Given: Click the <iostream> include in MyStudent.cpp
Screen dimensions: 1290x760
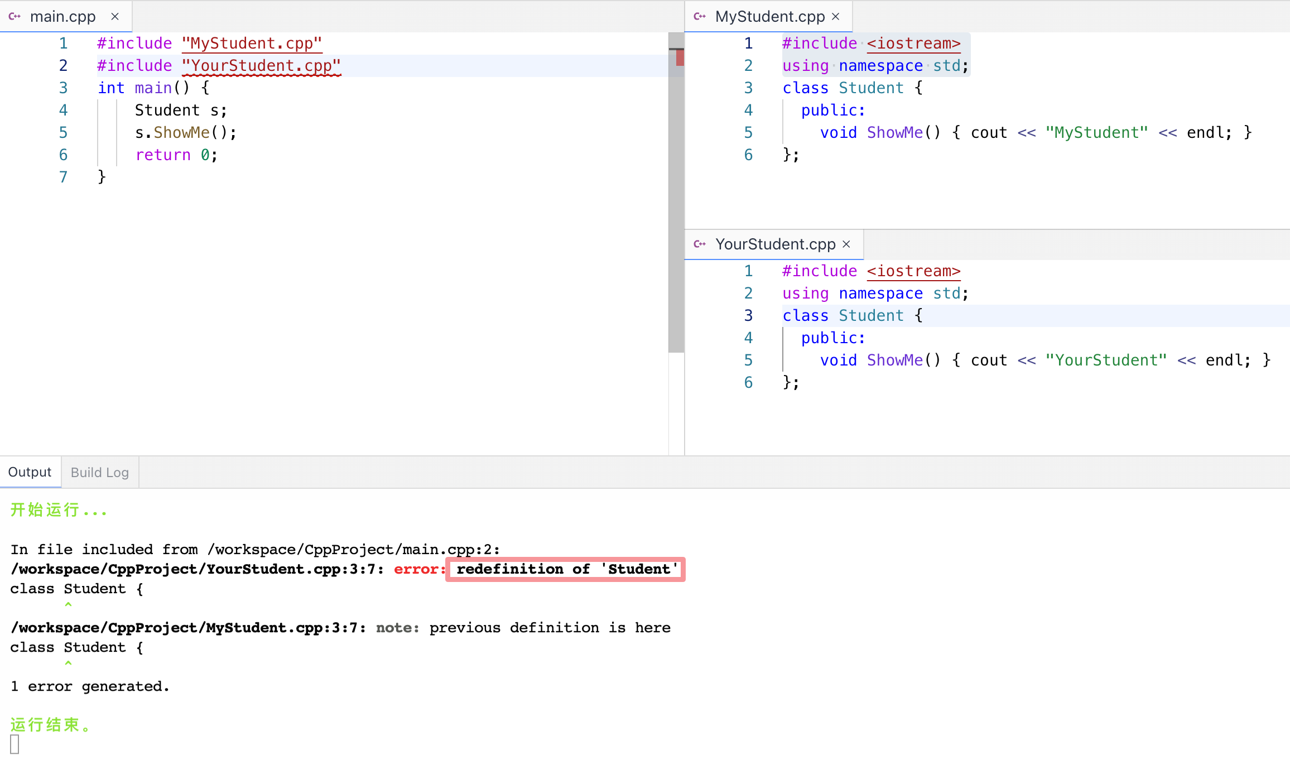Looking at the screenshot, I should point(913,44).
